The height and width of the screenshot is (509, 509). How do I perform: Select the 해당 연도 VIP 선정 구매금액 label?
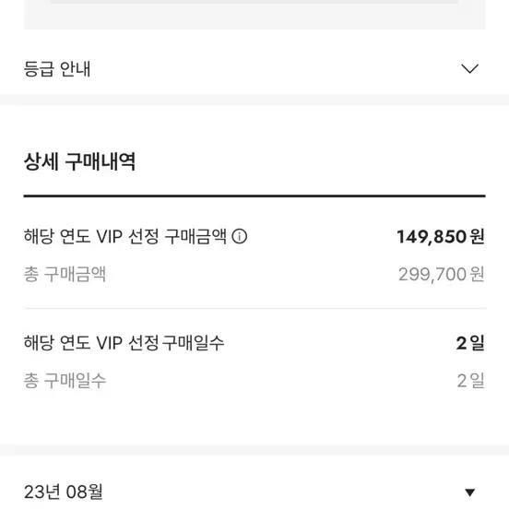[125, 236]
